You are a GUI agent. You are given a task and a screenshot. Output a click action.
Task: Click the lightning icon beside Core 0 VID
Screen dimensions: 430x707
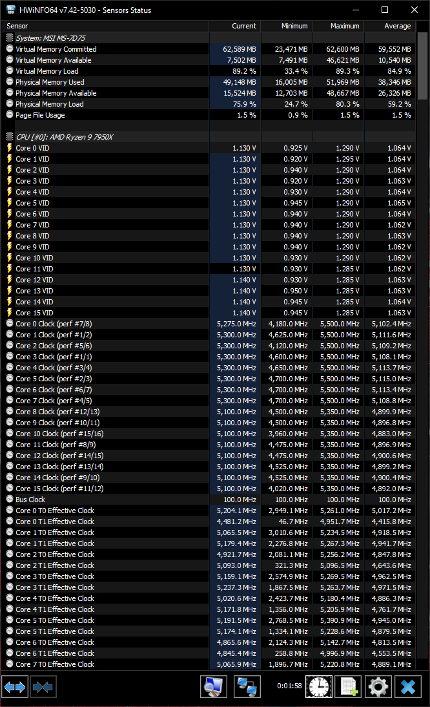(x=10, y=148)
